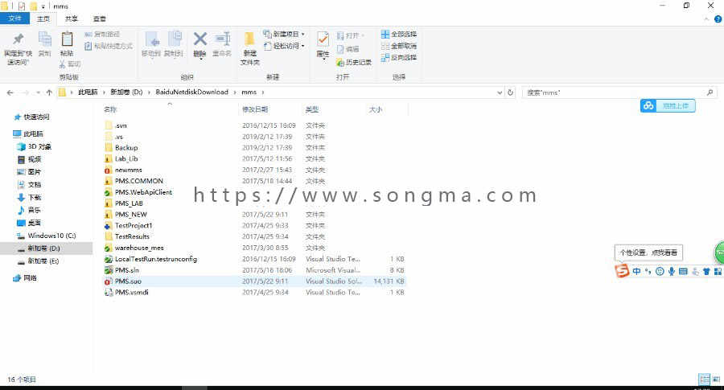Open the File tab
Viewport: 724px width, 390px height.
pyautogui.click(x=14, y=18)
